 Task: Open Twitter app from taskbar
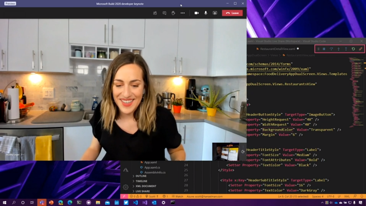click(x=126, y=203)
